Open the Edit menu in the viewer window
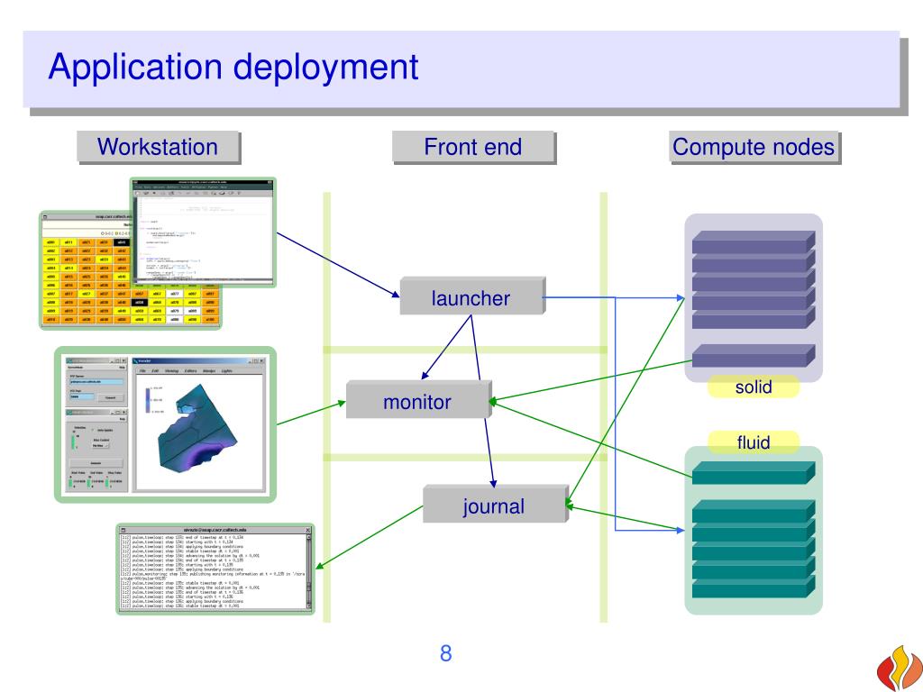This screenshot has width=923, height=692. [x=155, y=370]
